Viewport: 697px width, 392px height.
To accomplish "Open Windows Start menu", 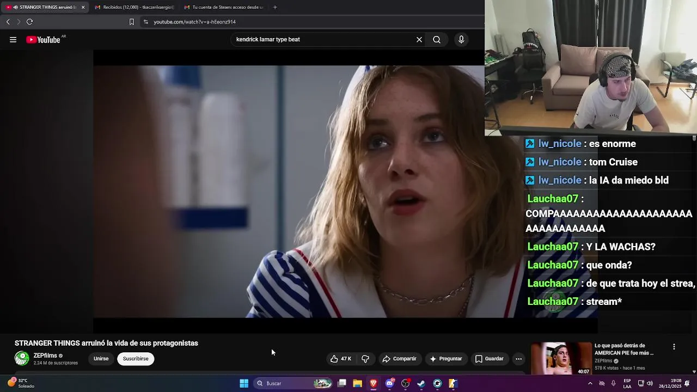I will point(244,383).
